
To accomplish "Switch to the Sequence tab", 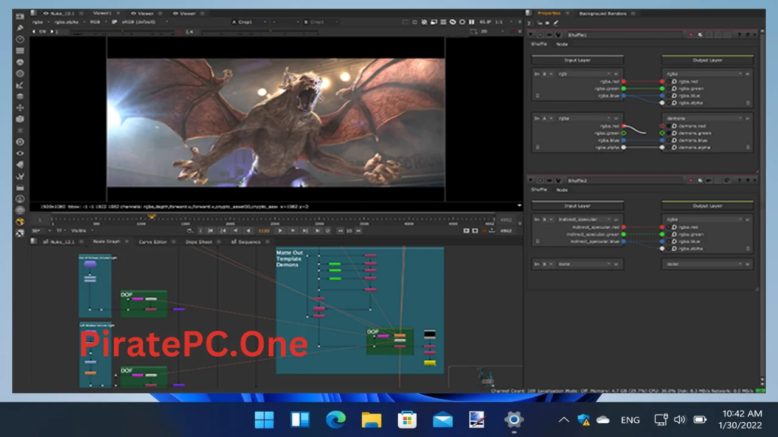I will 249,242.
